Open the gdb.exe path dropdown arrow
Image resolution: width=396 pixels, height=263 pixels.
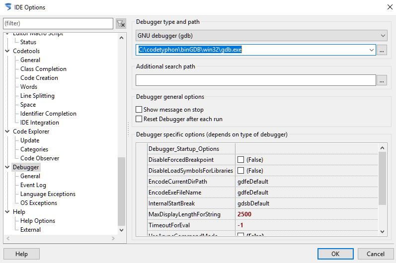click(x=372, y=50)
